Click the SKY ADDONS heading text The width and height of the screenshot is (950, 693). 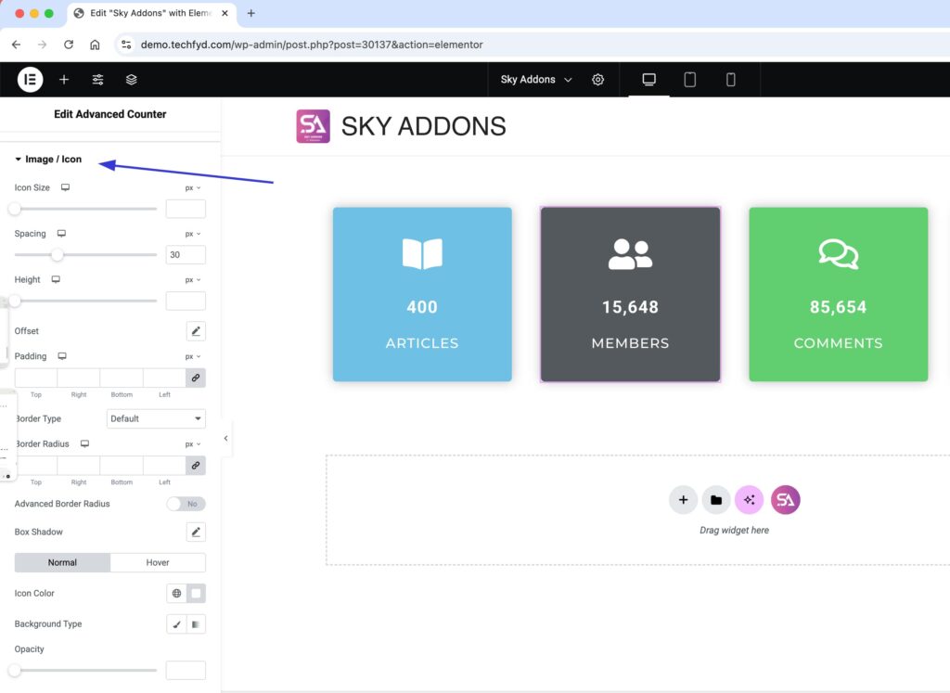click(423, 126)
